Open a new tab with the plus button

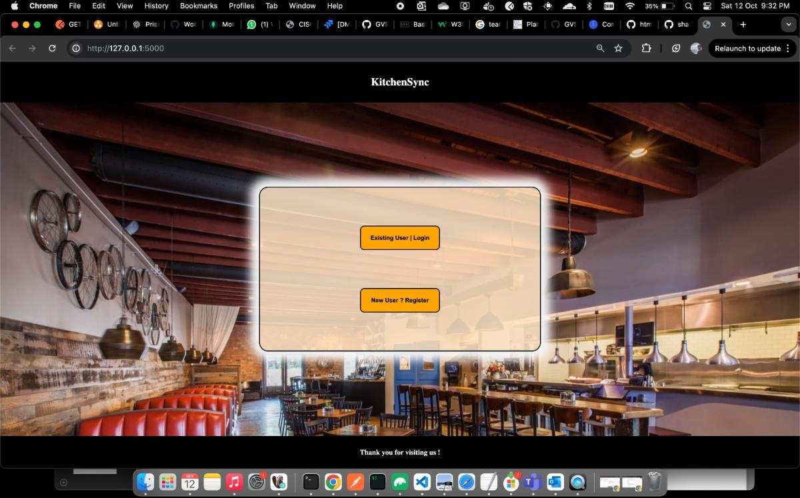click(743, 25)
